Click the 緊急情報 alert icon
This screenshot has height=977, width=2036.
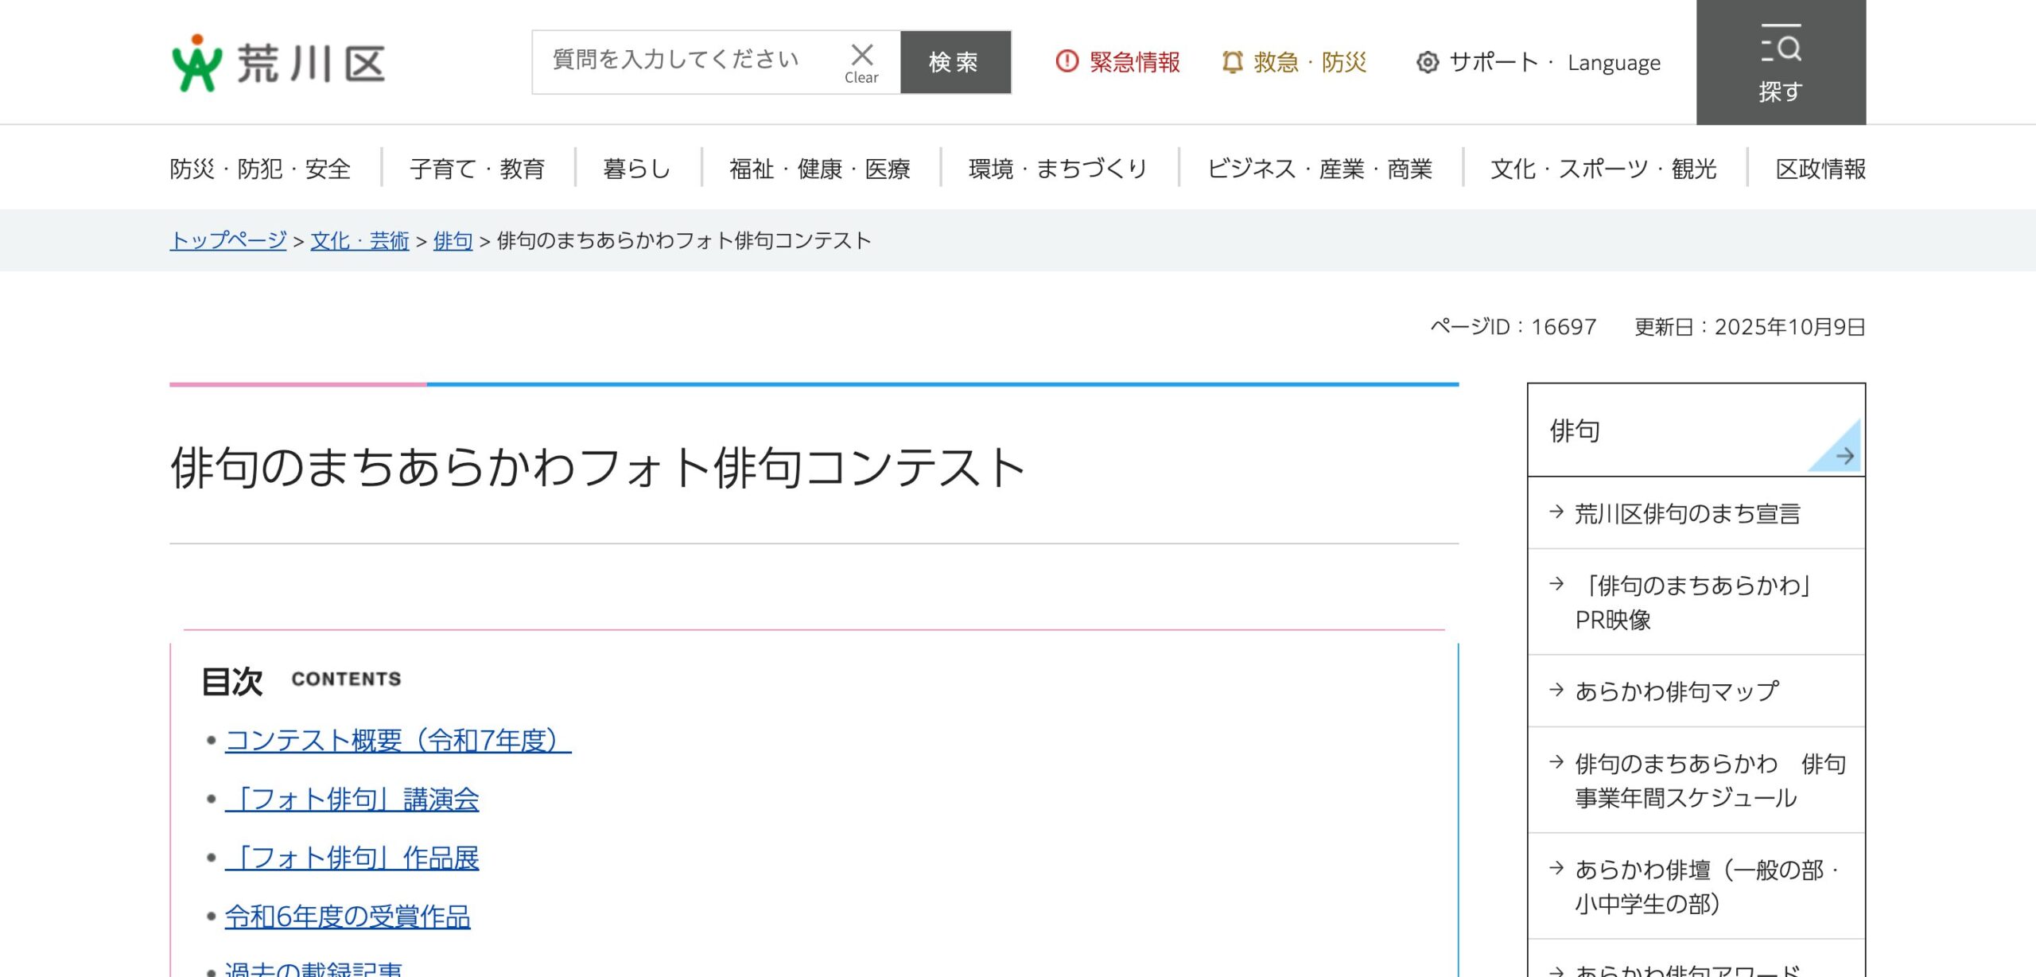tap(1067, 61)
